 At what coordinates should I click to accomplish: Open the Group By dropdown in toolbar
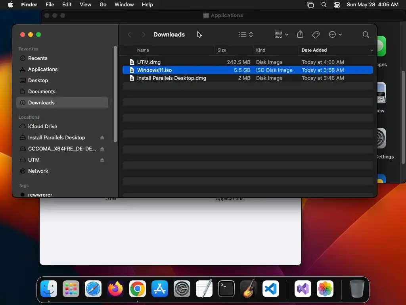[281, 35]
